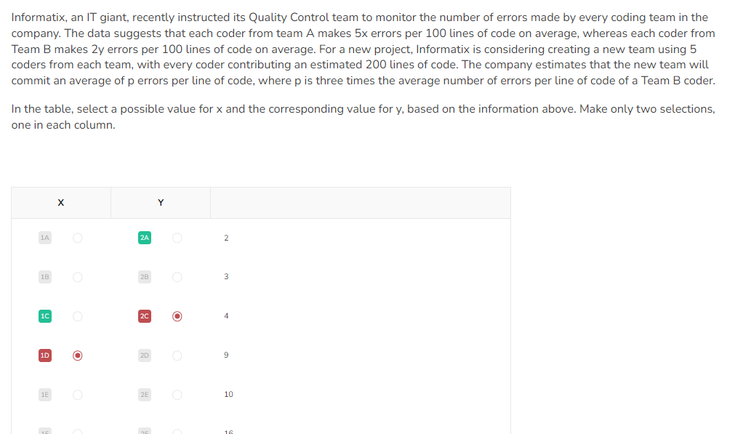
Task: Select X radio button for value 3
Action: 78,277
